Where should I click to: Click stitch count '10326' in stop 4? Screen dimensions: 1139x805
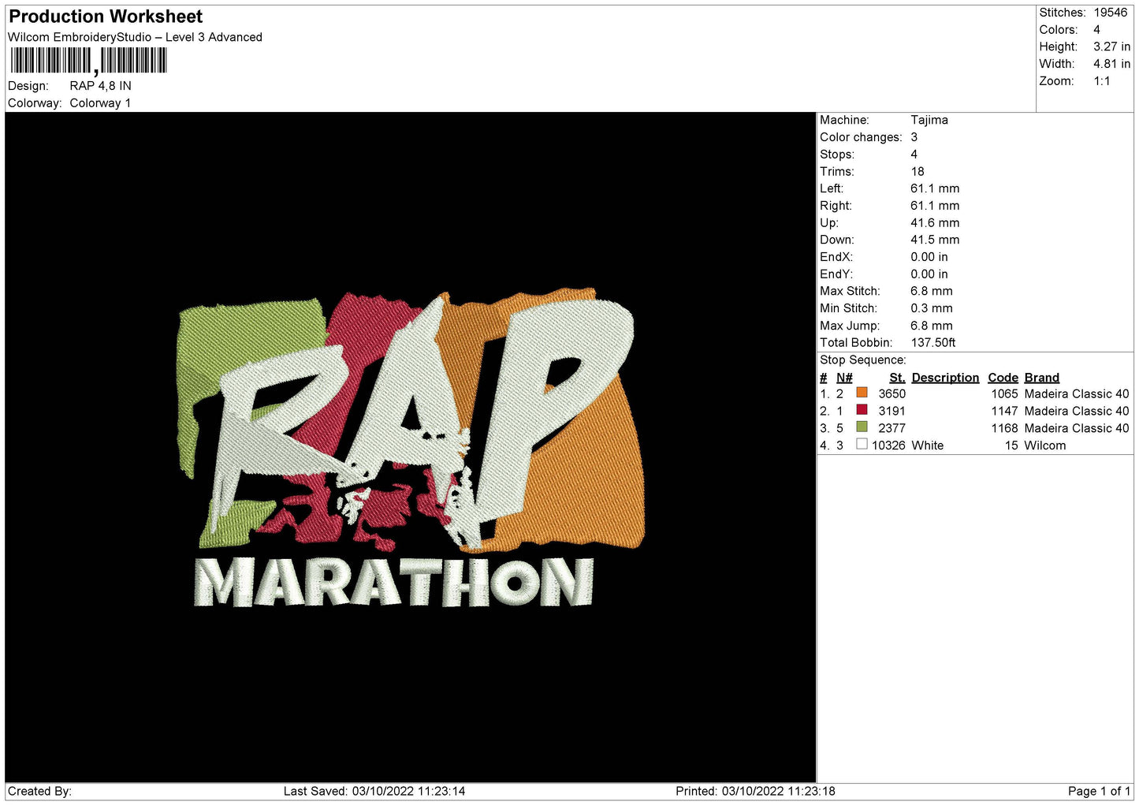pyautogui.click(x=888, y=445)
